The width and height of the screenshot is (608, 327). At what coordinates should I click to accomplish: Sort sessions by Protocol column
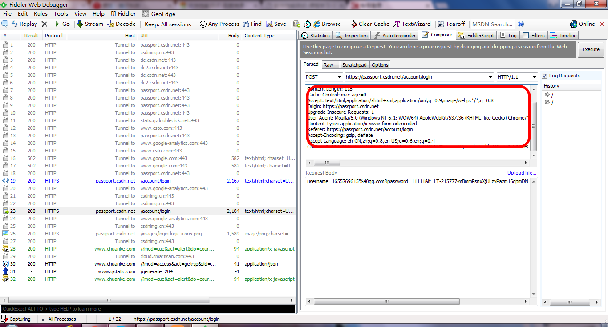54,36
